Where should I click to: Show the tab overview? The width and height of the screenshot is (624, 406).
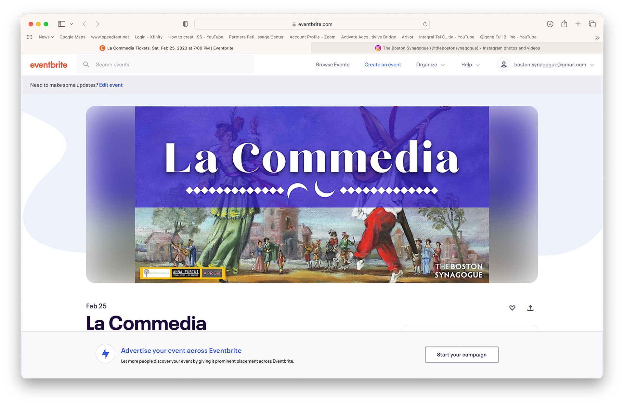[x=592, y=24]
